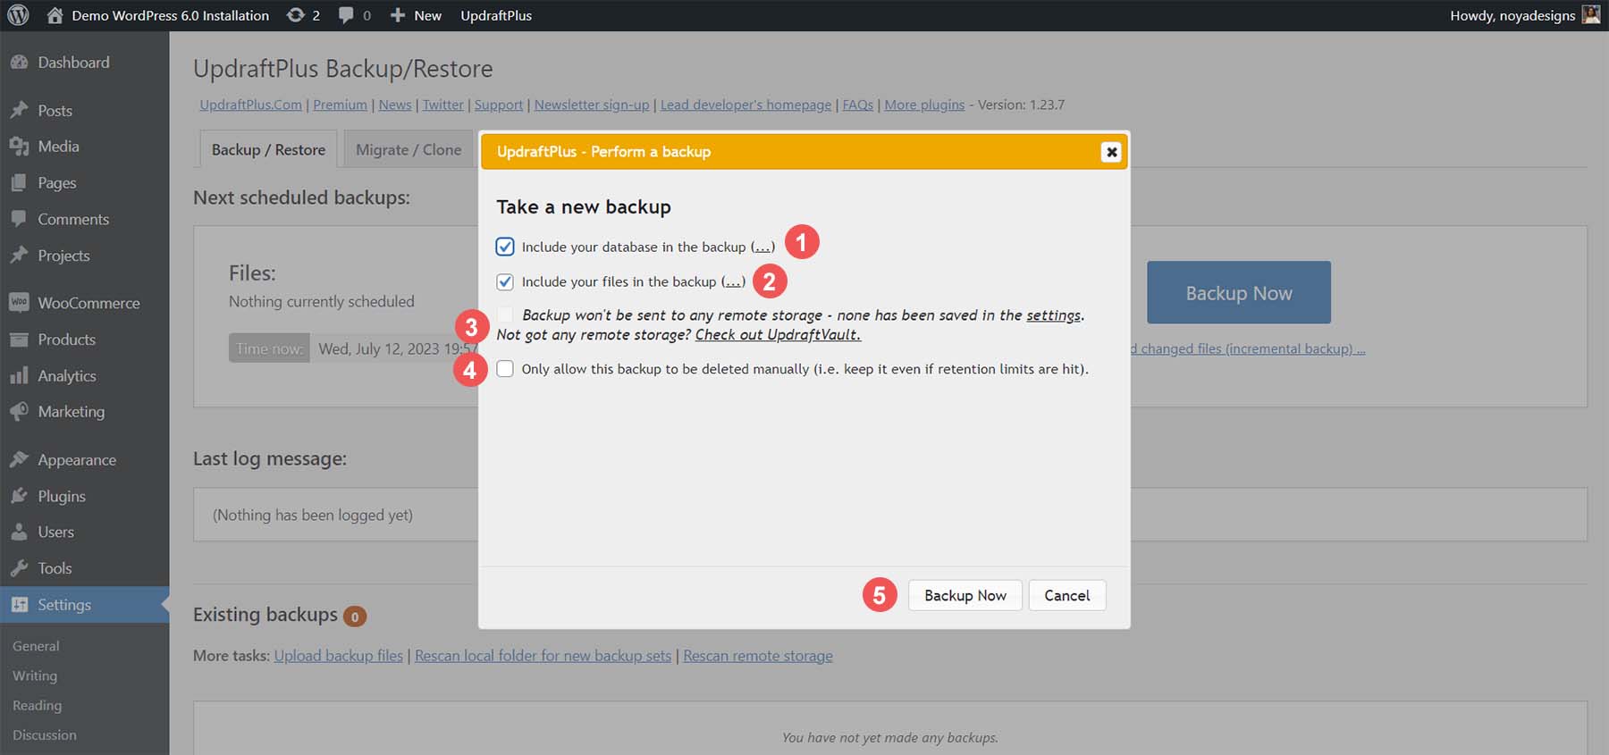
Task: Open the Writing settings submenu item
Action: tap(35, 675)
